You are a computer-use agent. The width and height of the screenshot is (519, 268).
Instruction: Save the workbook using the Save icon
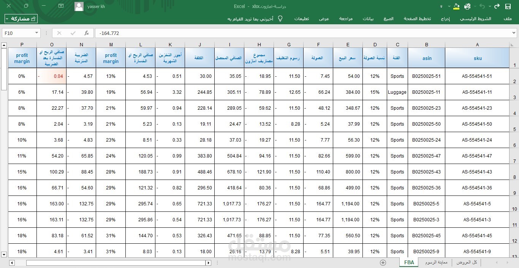tap(508, 6)
